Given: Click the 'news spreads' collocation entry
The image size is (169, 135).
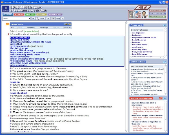Looking at the screenshot, I should [18, 65].
